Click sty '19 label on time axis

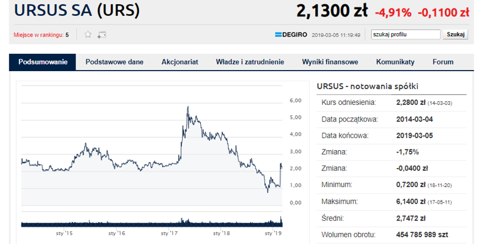(x=273, y=233)
